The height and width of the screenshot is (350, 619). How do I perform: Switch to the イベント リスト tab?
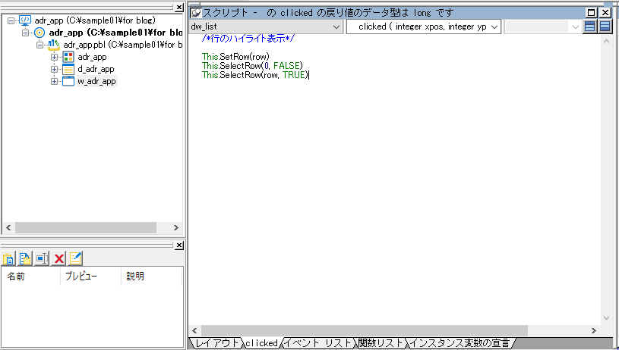click(x=317, y=343)
